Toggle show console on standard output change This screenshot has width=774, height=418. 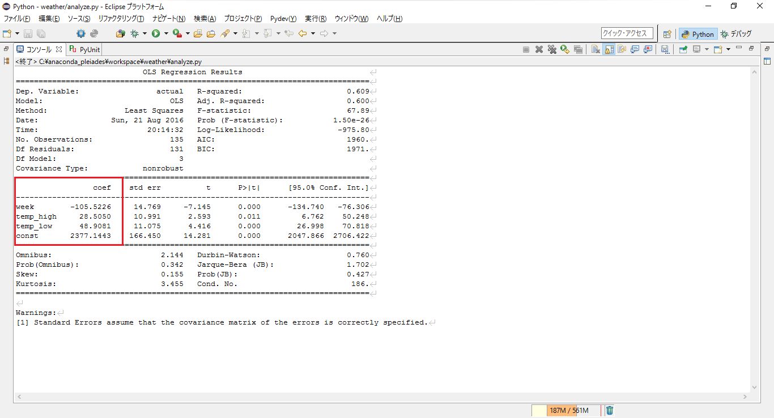635,49
